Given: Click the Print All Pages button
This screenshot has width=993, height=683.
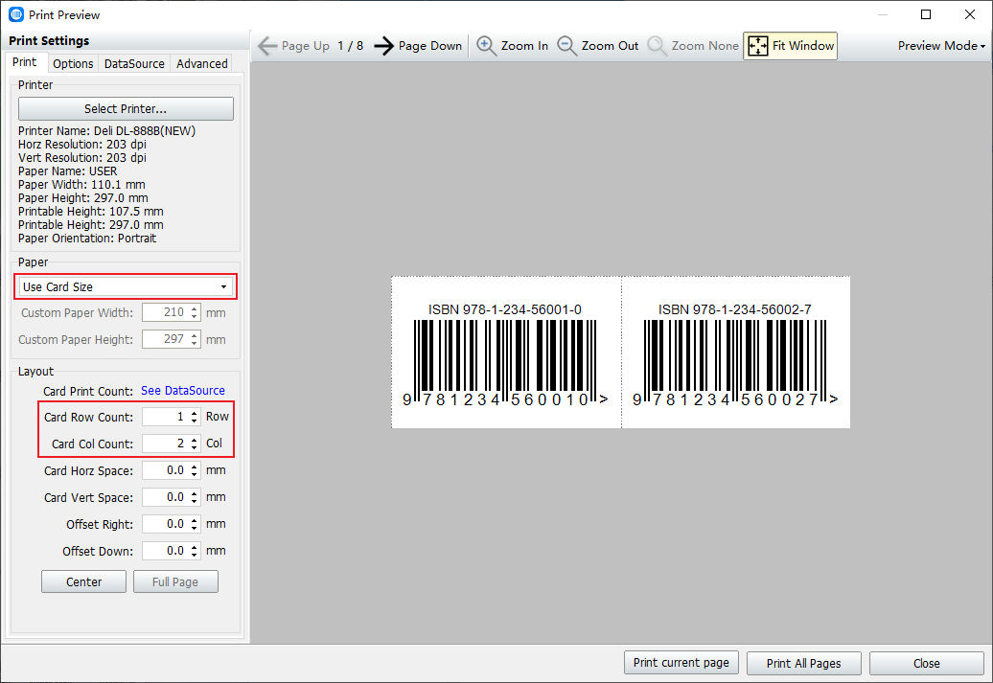Looking at the screenshot, I should 803,663.
